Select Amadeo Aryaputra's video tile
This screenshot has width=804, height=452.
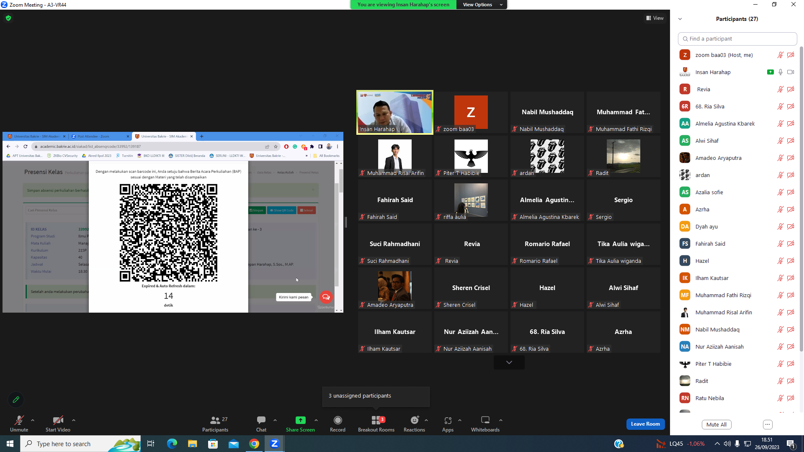coord(394,288)
